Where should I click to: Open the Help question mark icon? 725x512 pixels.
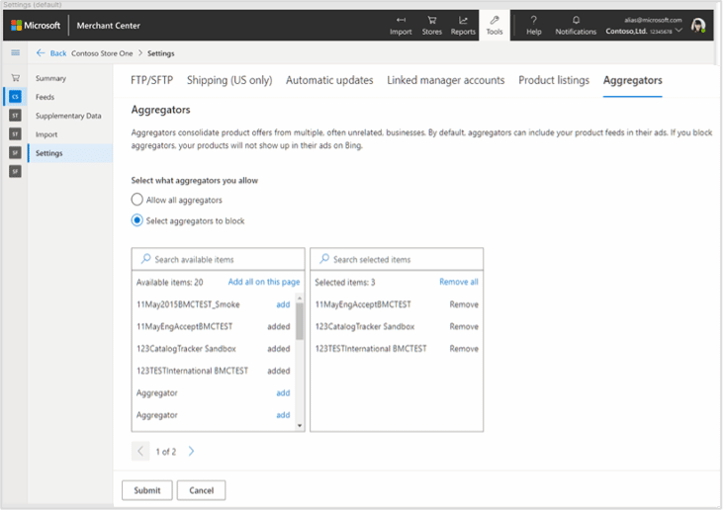click(x=534, y=20)
